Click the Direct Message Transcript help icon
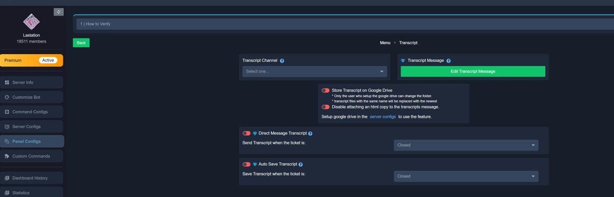614x197 pixels. (310, 134)
